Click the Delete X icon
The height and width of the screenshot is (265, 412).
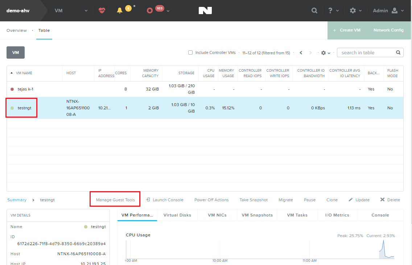tap(382, 200)
